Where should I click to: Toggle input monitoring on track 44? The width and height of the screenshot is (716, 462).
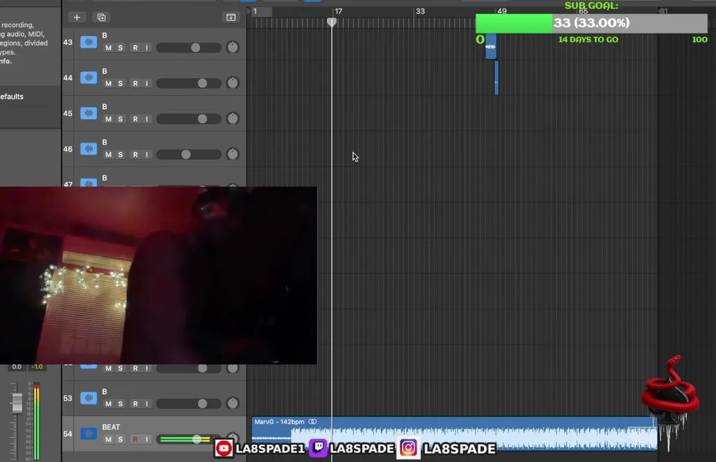(147, 83)
